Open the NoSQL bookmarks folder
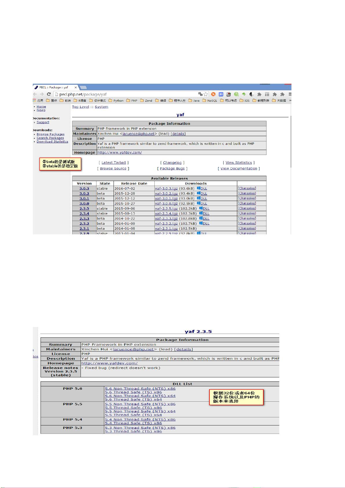The image size is (345, 488). 210,100
